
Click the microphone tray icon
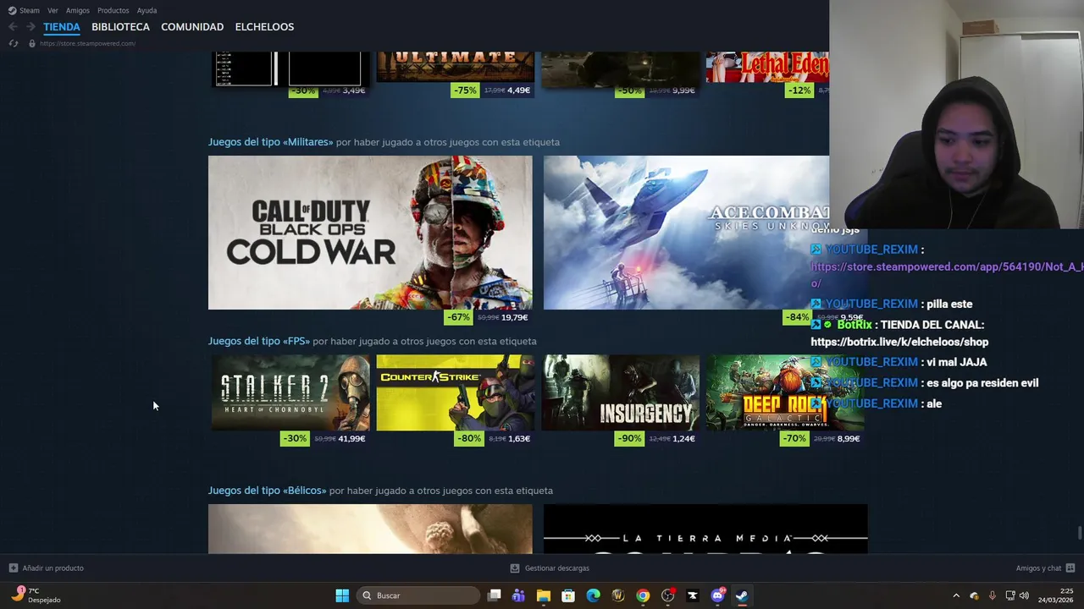[992, 595]
